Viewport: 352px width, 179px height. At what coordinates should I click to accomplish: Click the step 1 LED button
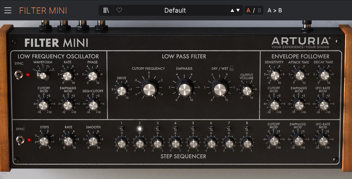[x=121, y=128]
